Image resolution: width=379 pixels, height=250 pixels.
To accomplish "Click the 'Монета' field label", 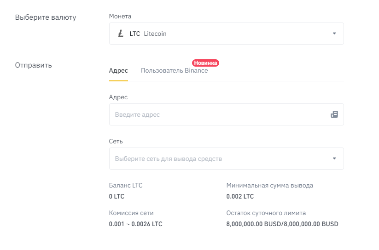I will 120,16.
